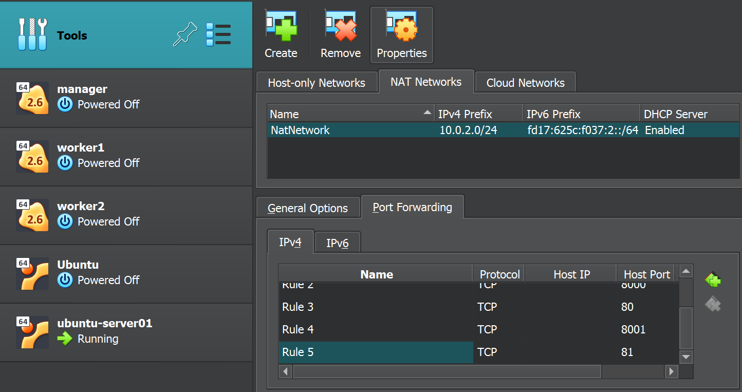742x392 pixels.
Task: Switch to the Host-only Networks tab
Action: point(317,83)
